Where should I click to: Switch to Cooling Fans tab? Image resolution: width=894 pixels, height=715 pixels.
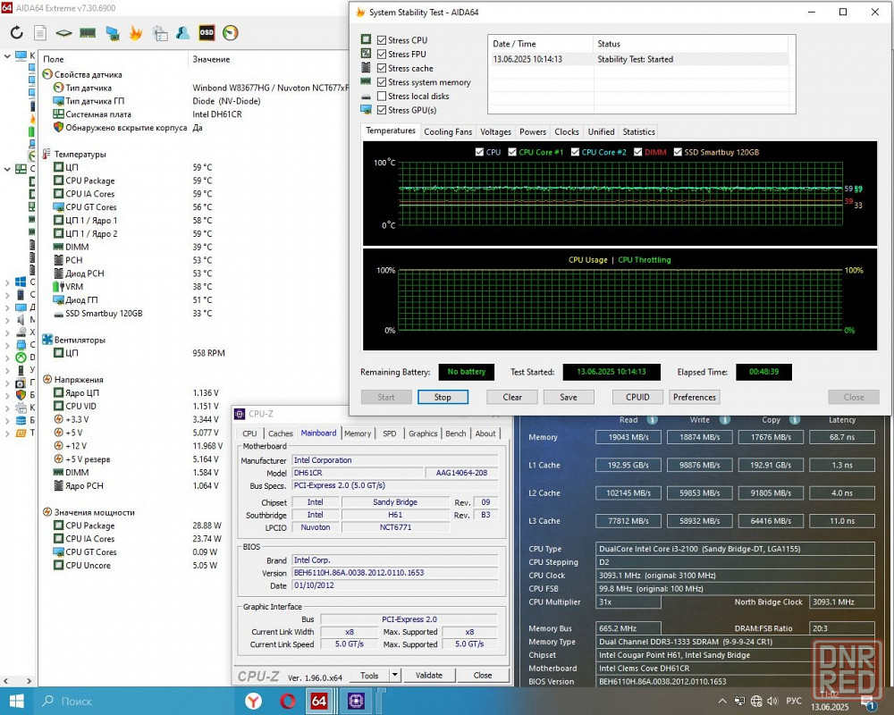[448, 131]
